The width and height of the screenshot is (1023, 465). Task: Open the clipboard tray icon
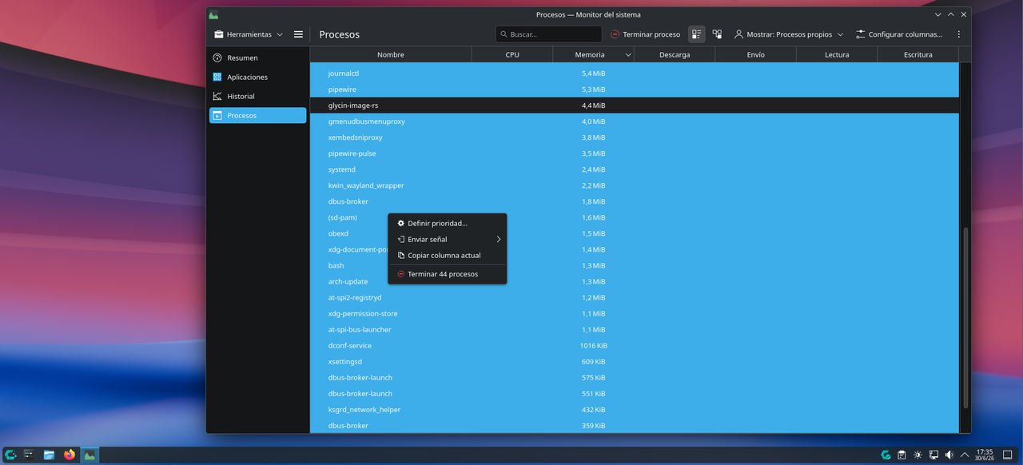pos(902,455)
